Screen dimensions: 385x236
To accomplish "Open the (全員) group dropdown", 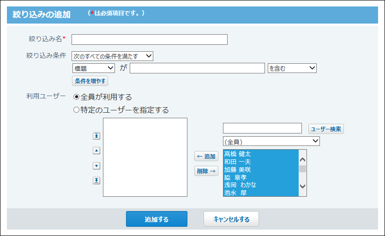I will tap(271, 141).
